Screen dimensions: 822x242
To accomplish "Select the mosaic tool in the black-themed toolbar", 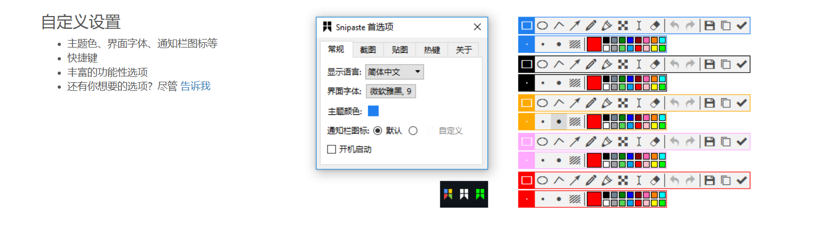I will (623, 64).
